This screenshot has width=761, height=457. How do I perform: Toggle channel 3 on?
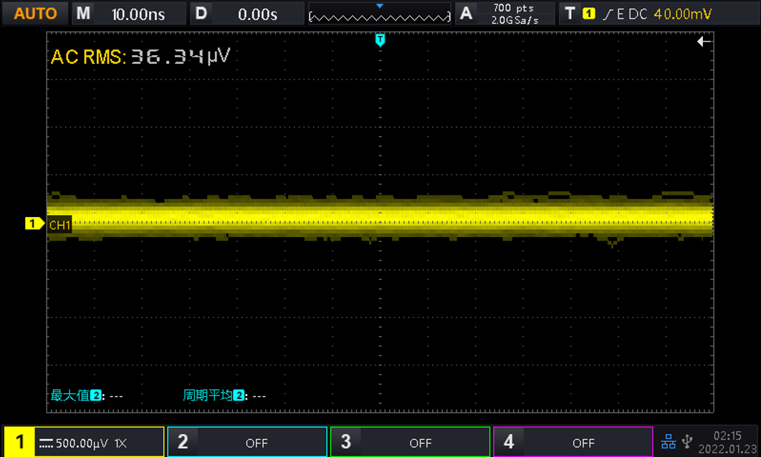pos(410,442)
